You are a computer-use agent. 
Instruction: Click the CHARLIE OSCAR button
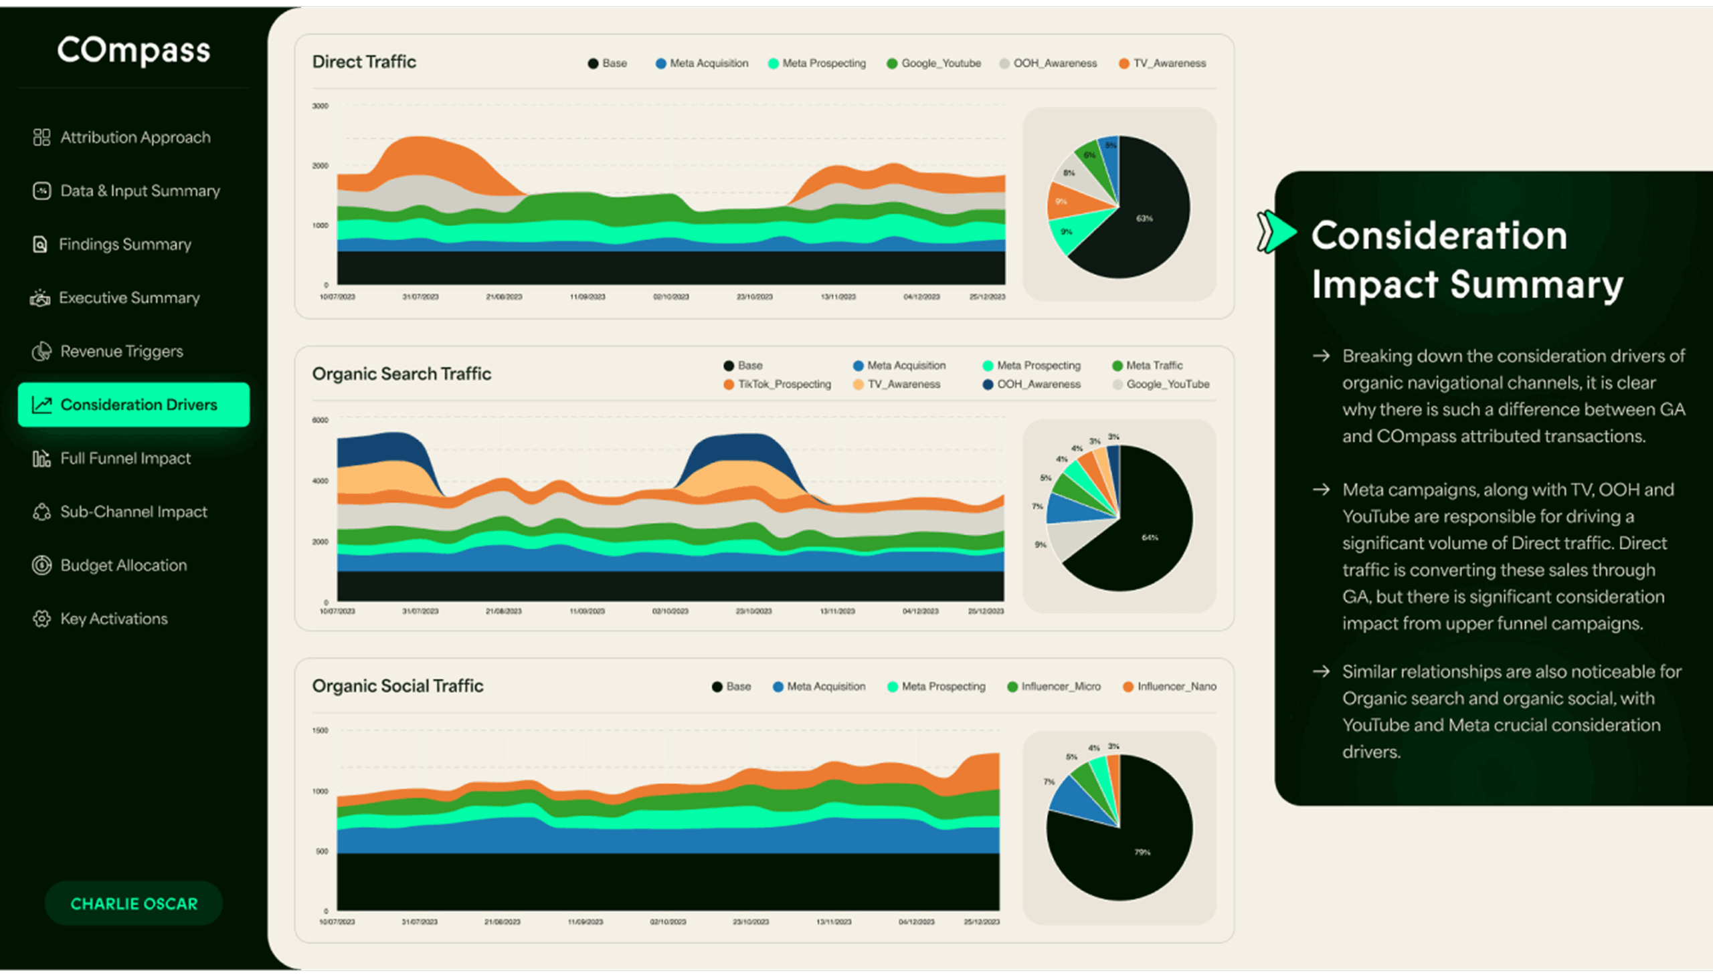pos(134,903)
